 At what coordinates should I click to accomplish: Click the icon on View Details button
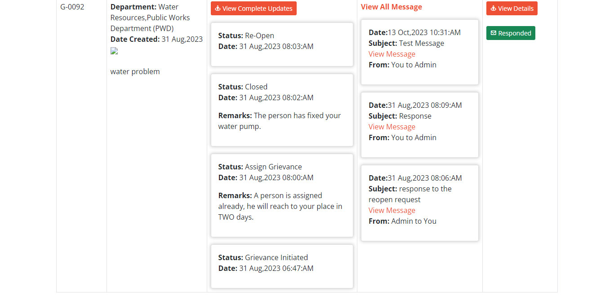[494, 9]
